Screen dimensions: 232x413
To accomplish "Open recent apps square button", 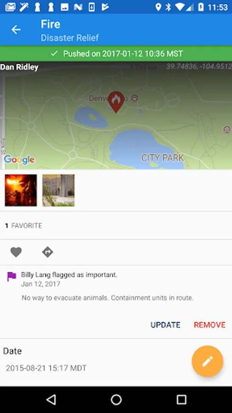I will [x=181, y=400].
